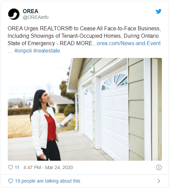The image size is (172, 191).
Task: Open the #onpoli hashtag
Action: [x=23, y=51]
